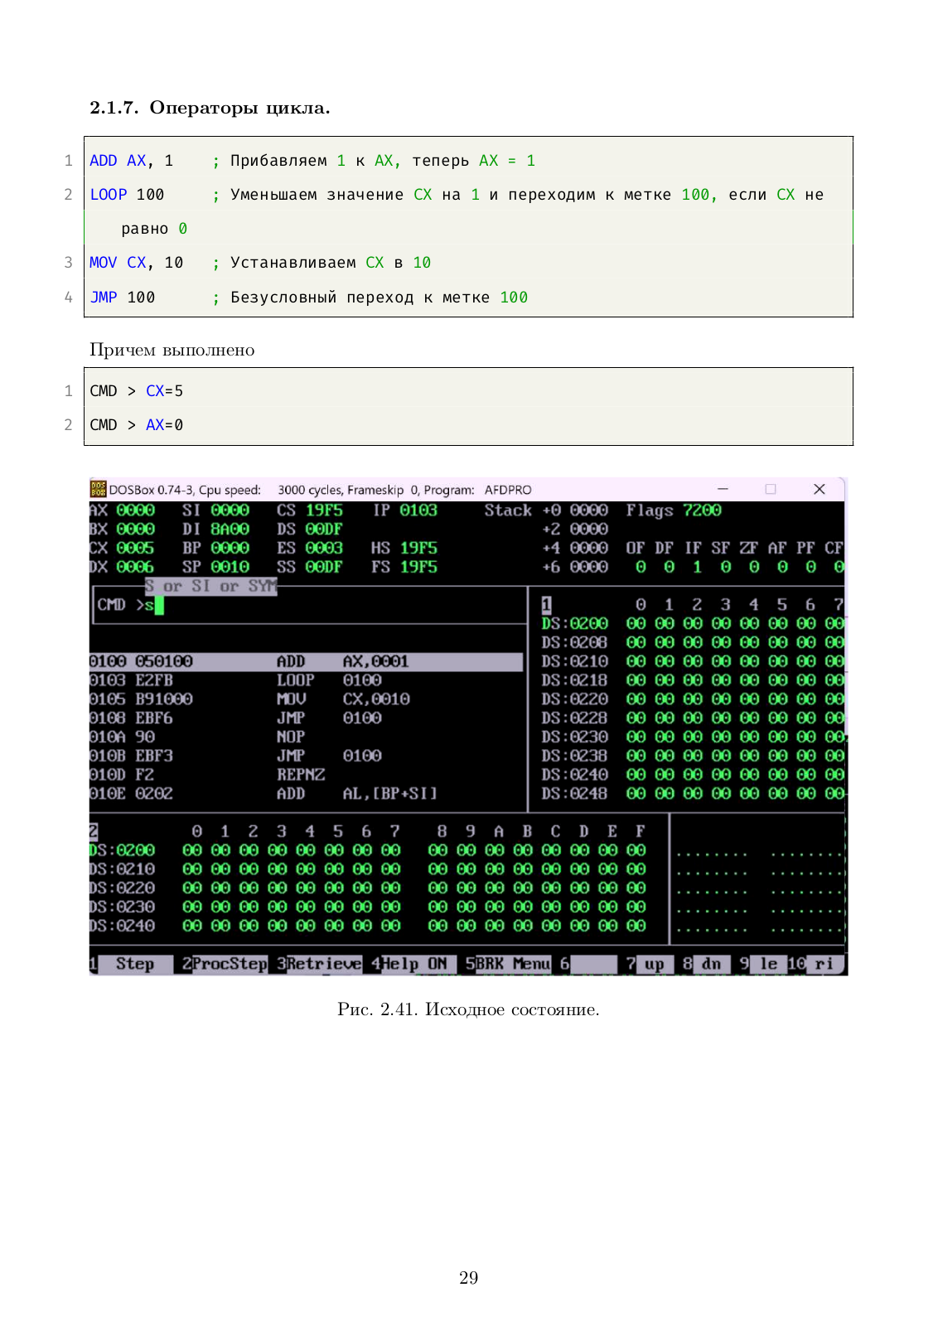The width and height of the screenshot is (938, 1326).
Task: Click the CMD input field in AFDPRO
Action: point(310,605)
